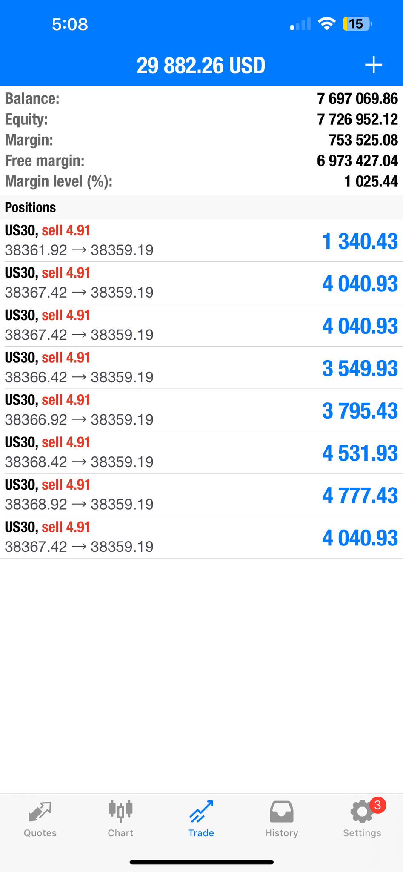Tap the 29 882.26 USD total profit header
The image size is (403, 872).
point(201,66)
